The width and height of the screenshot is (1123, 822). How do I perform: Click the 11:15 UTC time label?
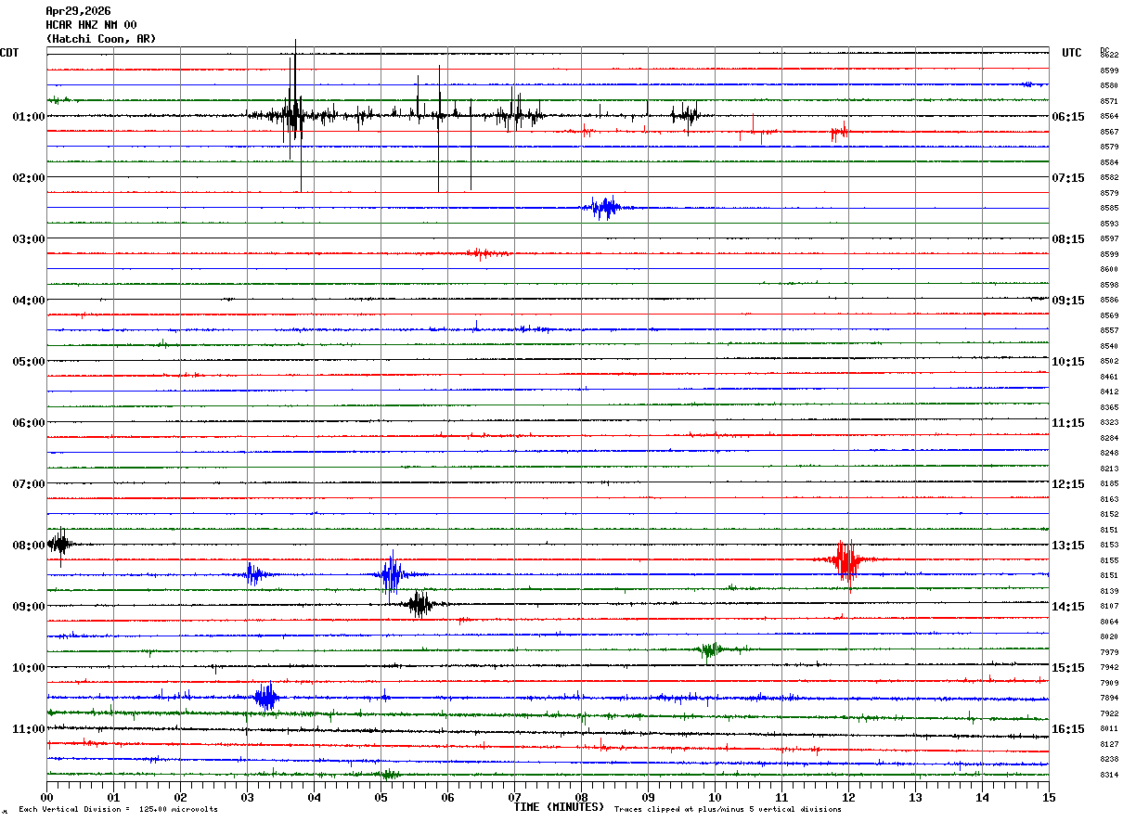tap(1068, 423)
